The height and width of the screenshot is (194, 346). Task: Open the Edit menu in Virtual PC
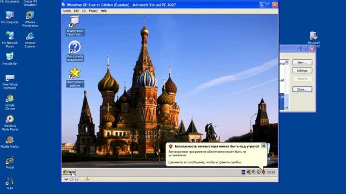pos(76,11)
